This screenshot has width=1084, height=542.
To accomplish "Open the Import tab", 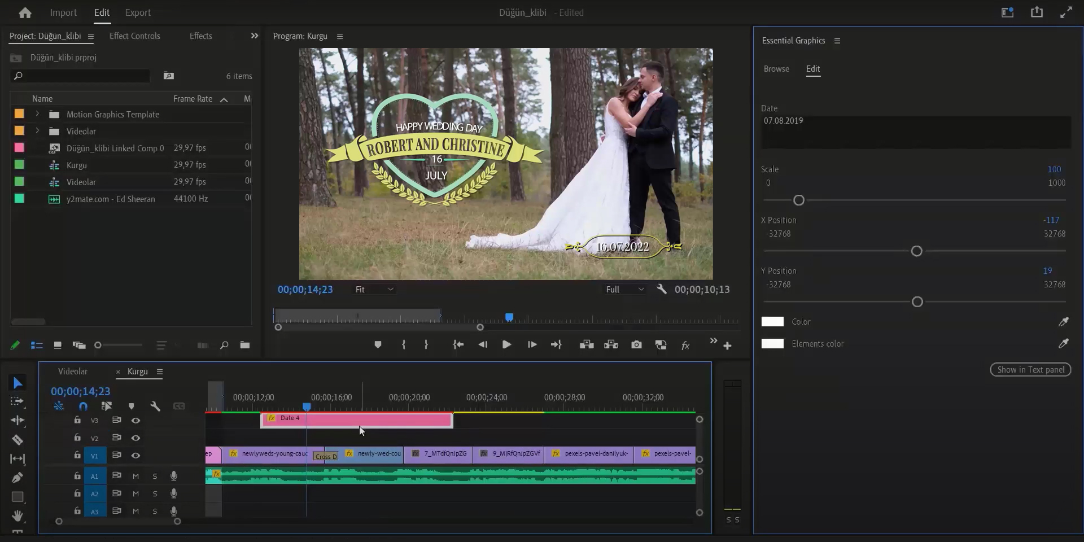I will click(63, 12).
